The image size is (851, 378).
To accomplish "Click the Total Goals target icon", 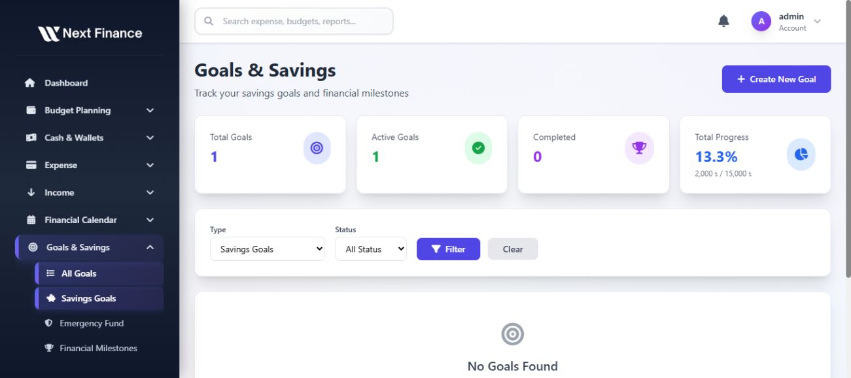I will point(317,148).
